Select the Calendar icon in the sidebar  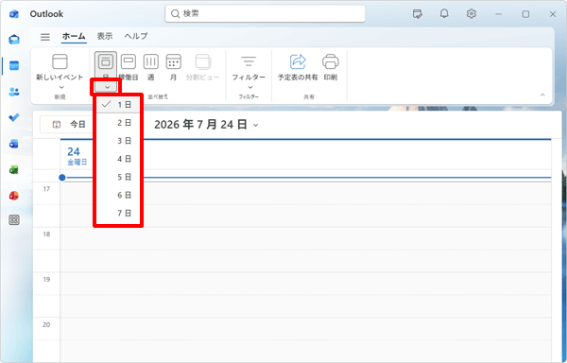[14, 66]
